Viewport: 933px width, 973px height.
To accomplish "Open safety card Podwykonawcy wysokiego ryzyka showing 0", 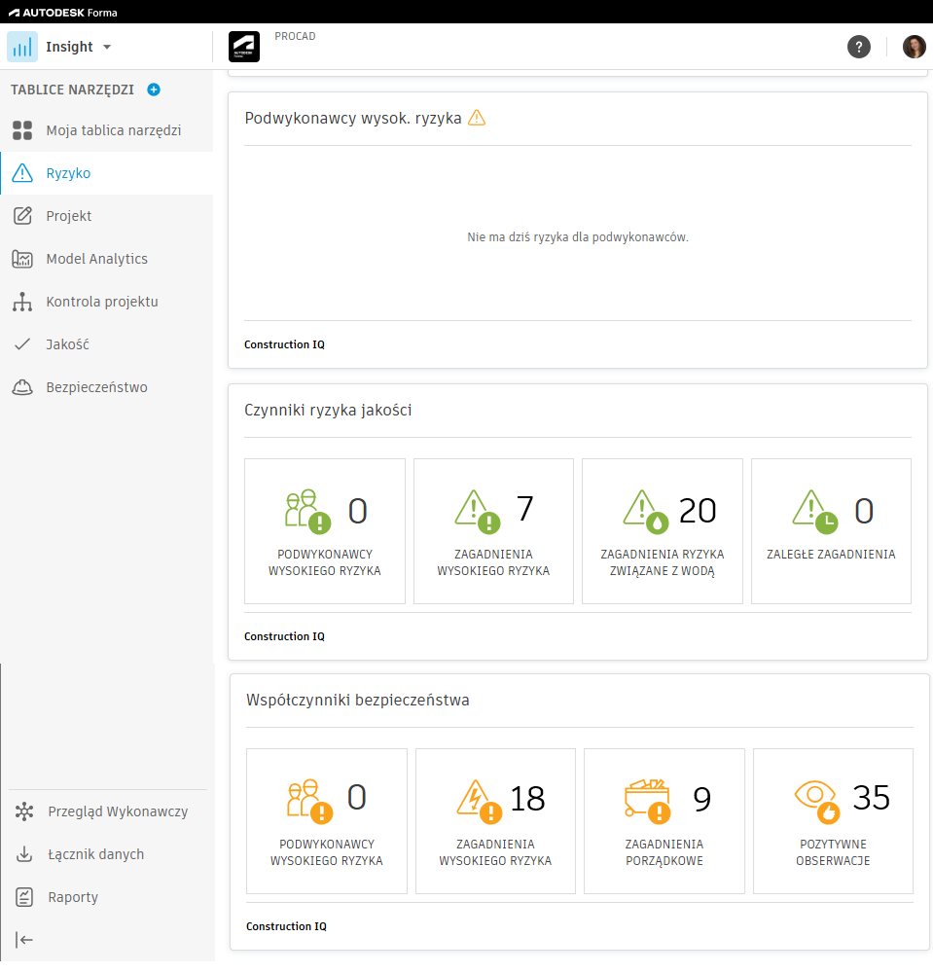I will coord(327,821).
